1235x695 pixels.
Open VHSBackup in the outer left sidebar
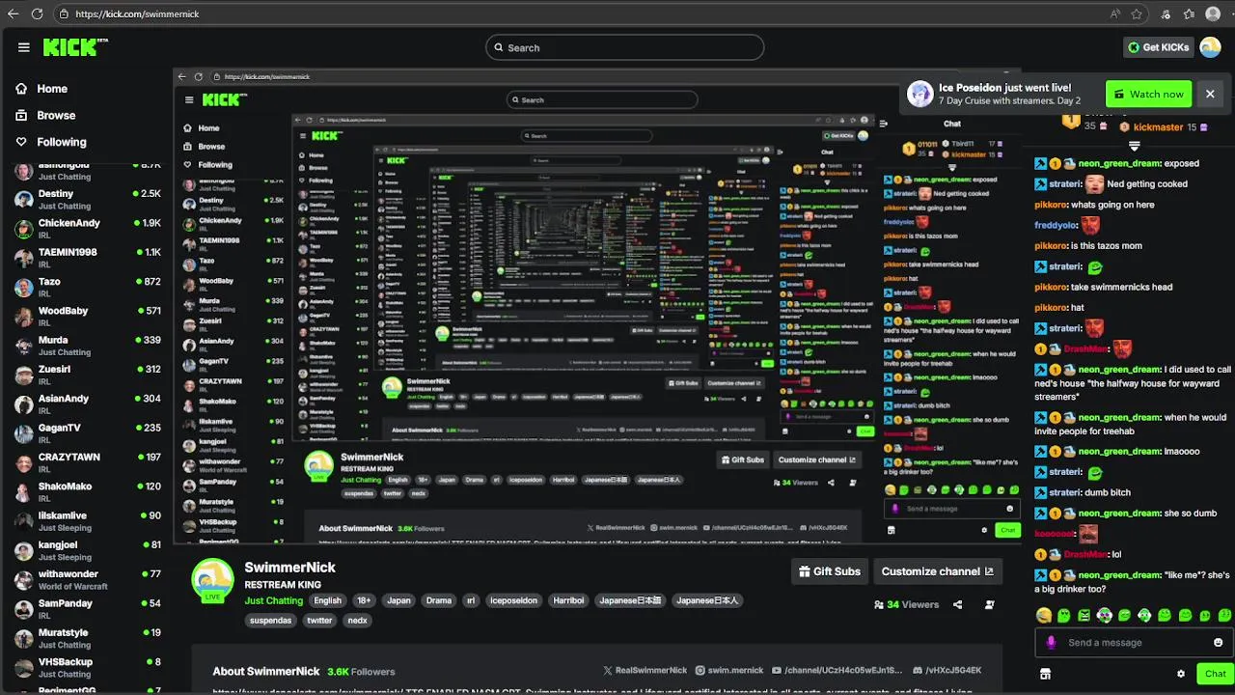click(87, 667)
